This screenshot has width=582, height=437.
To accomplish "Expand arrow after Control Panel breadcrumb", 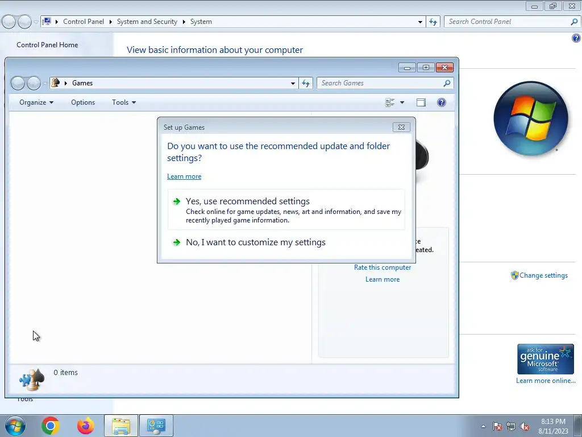I will [111, 22].
